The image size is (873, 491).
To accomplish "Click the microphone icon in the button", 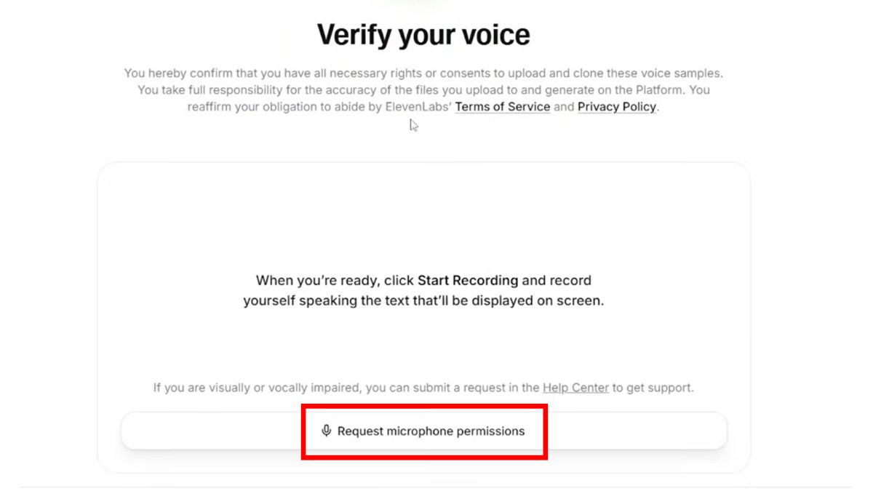I will (x=327, y=431).
